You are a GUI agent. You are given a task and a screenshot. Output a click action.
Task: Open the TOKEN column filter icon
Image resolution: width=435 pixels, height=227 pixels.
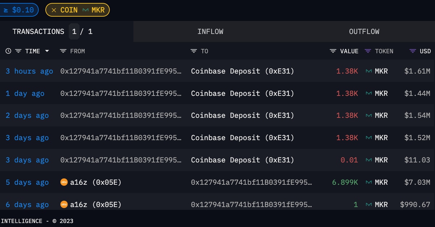(x=368, y=51)
